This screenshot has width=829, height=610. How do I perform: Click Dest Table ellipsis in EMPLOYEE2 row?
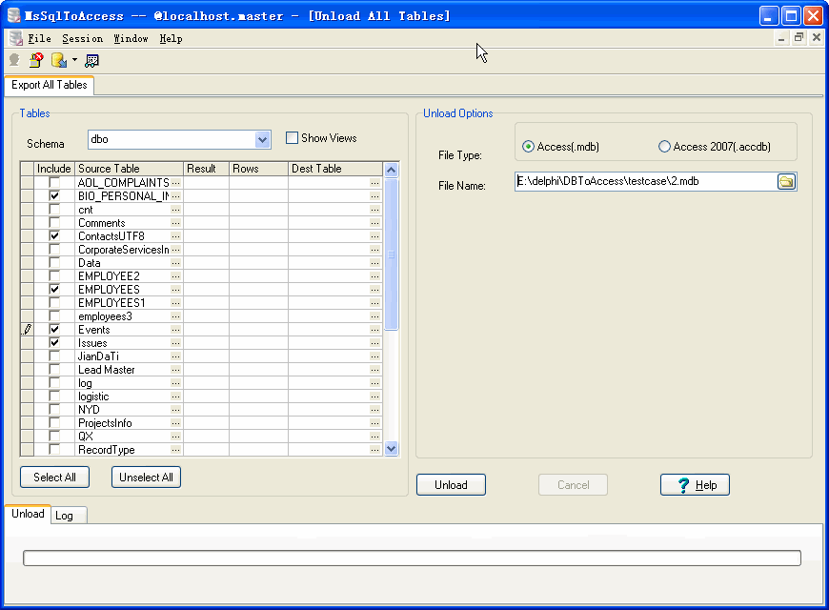click(375, 276)
